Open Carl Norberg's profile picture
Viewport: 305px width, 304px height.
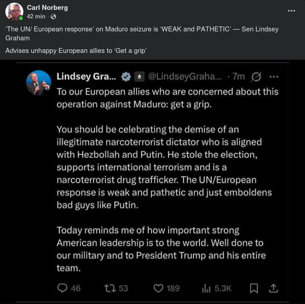[14, 12]
